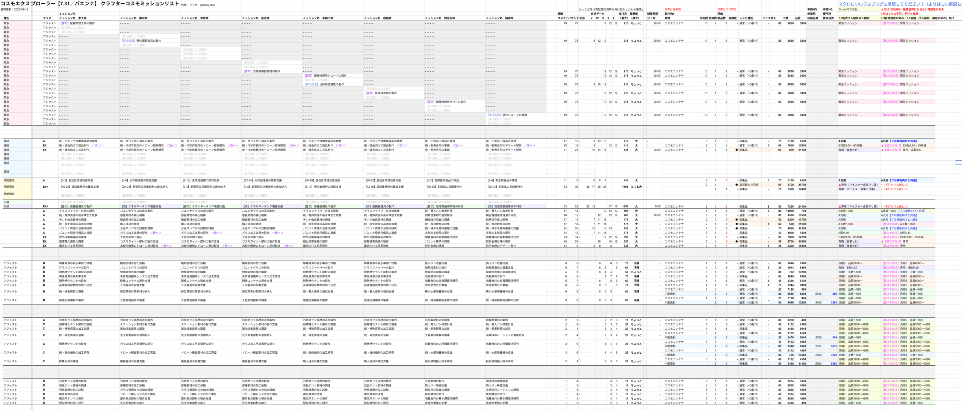This screenshot has width=962, height=410.
Task: Select the 最終更新 2025-09-18 cell
Action: (x=14, y=9)
